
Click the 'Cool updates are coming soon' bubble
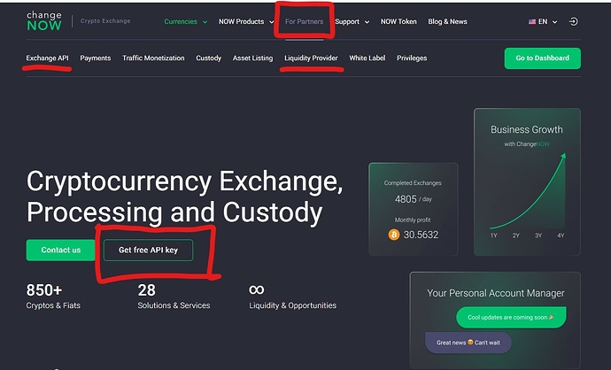point(511,318)
